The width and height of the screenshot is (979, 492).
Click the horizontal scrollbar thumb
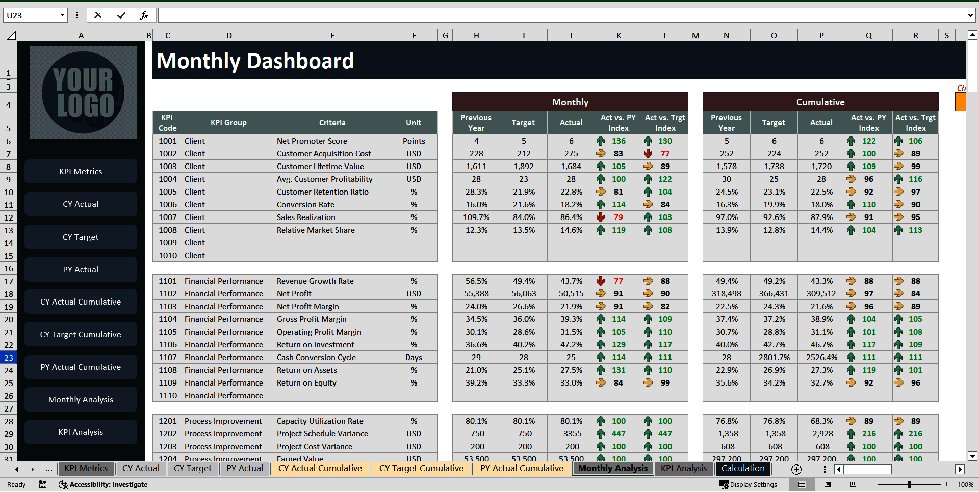coord(868,469)
